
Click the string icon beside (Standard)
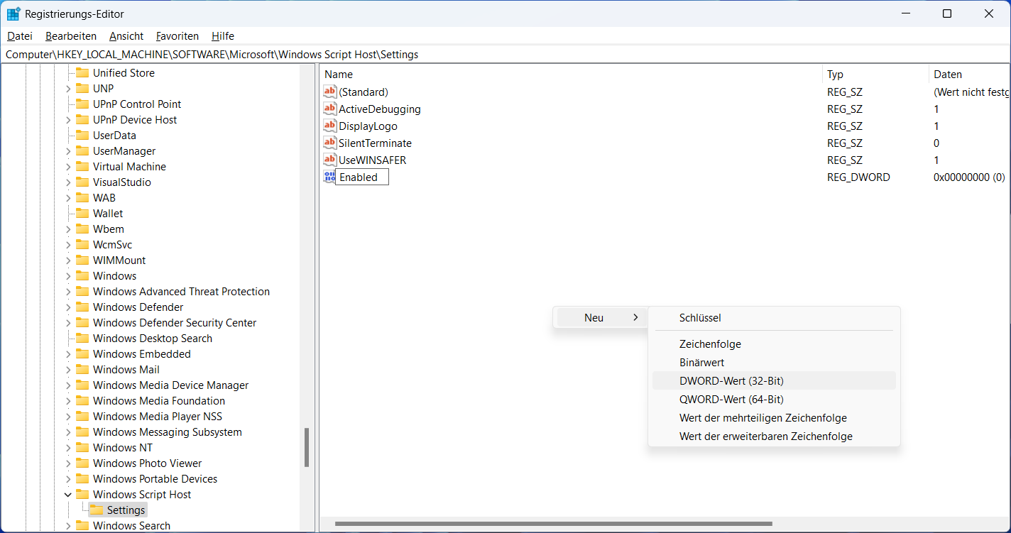pyautogui.click(x=329, y=92)
